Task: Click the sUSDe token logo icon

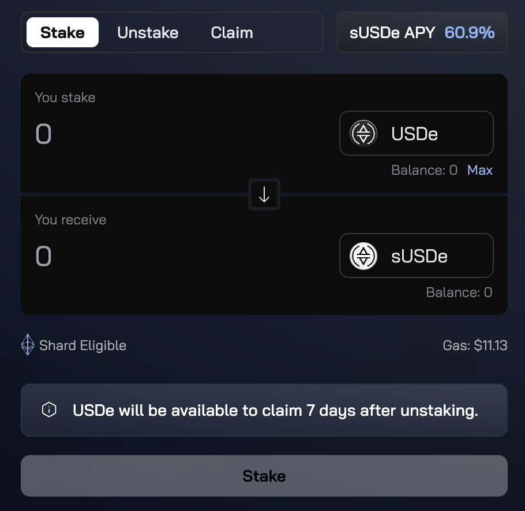Action: coord(363,255)
